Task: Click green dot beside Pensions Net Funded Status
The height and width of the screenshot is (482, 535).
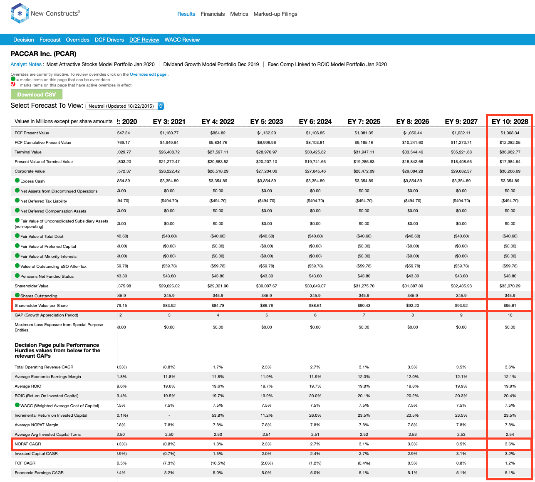Action: click(x=17, y=276)
